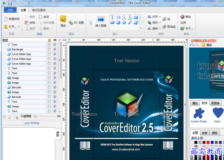Expand the 打开 open dropdown arrow

pyautogui.click(x=19, y=27)
